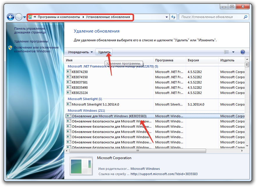Select Обновление для Microsoft Windows (KB3035583)

(109, 116)
